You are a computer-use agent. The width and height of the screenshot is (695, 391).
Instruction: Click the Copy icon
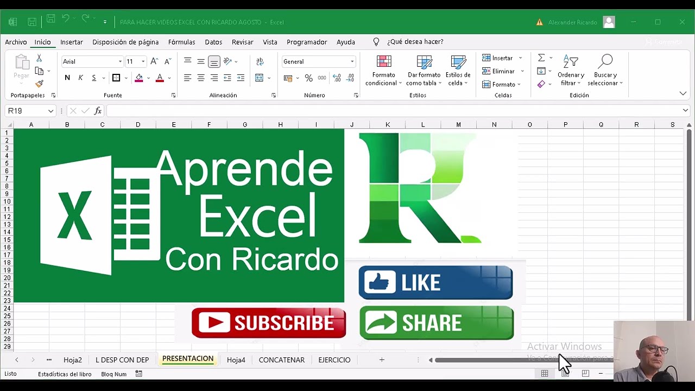point(39,71)
